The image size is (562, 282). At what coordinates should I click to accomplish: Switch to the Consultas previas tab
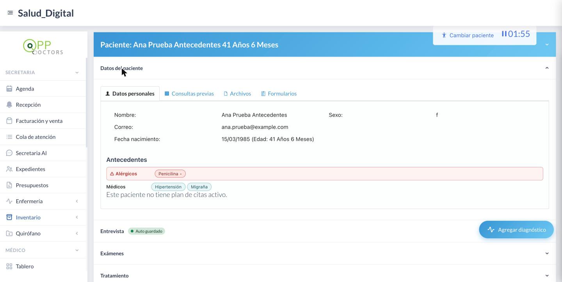click(189, 94)
